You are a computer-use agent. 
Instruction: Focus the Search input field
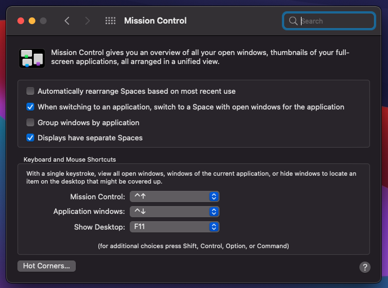pos(335,21)
